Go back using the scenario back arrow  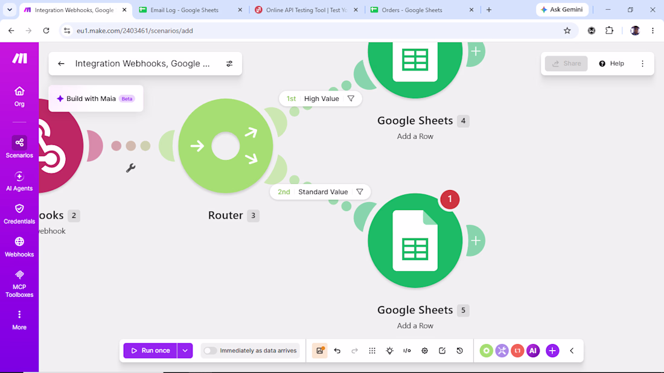61,63
